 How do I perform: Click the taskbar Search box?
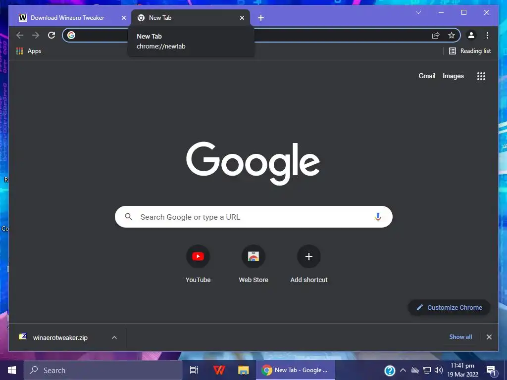point(103,370)
